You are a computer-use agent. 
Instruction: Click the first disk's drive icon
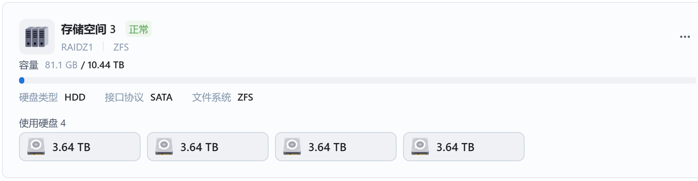[x=36, y=147]
